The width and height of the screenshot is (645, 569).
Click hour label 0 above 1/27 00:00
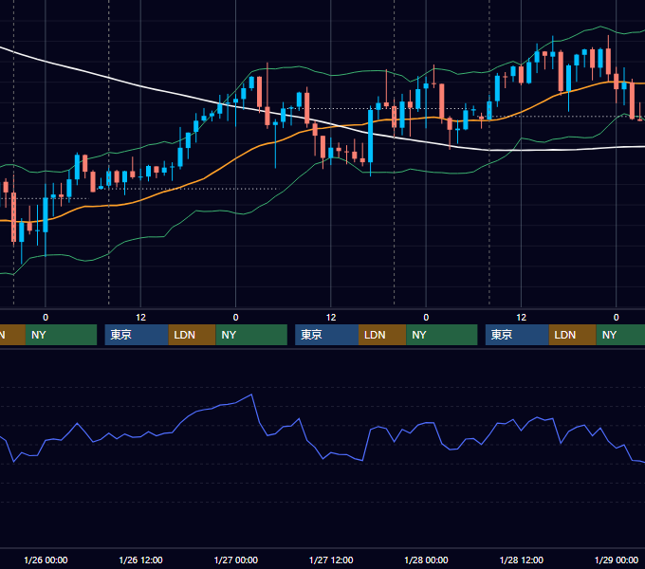[235, 317]
